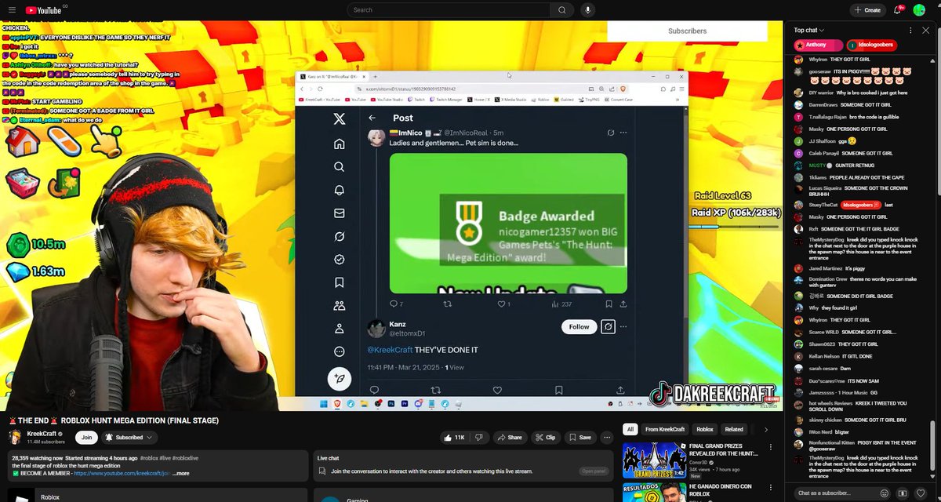
Task: Go back with arrow beside Post heading
Action: (372, 118)
